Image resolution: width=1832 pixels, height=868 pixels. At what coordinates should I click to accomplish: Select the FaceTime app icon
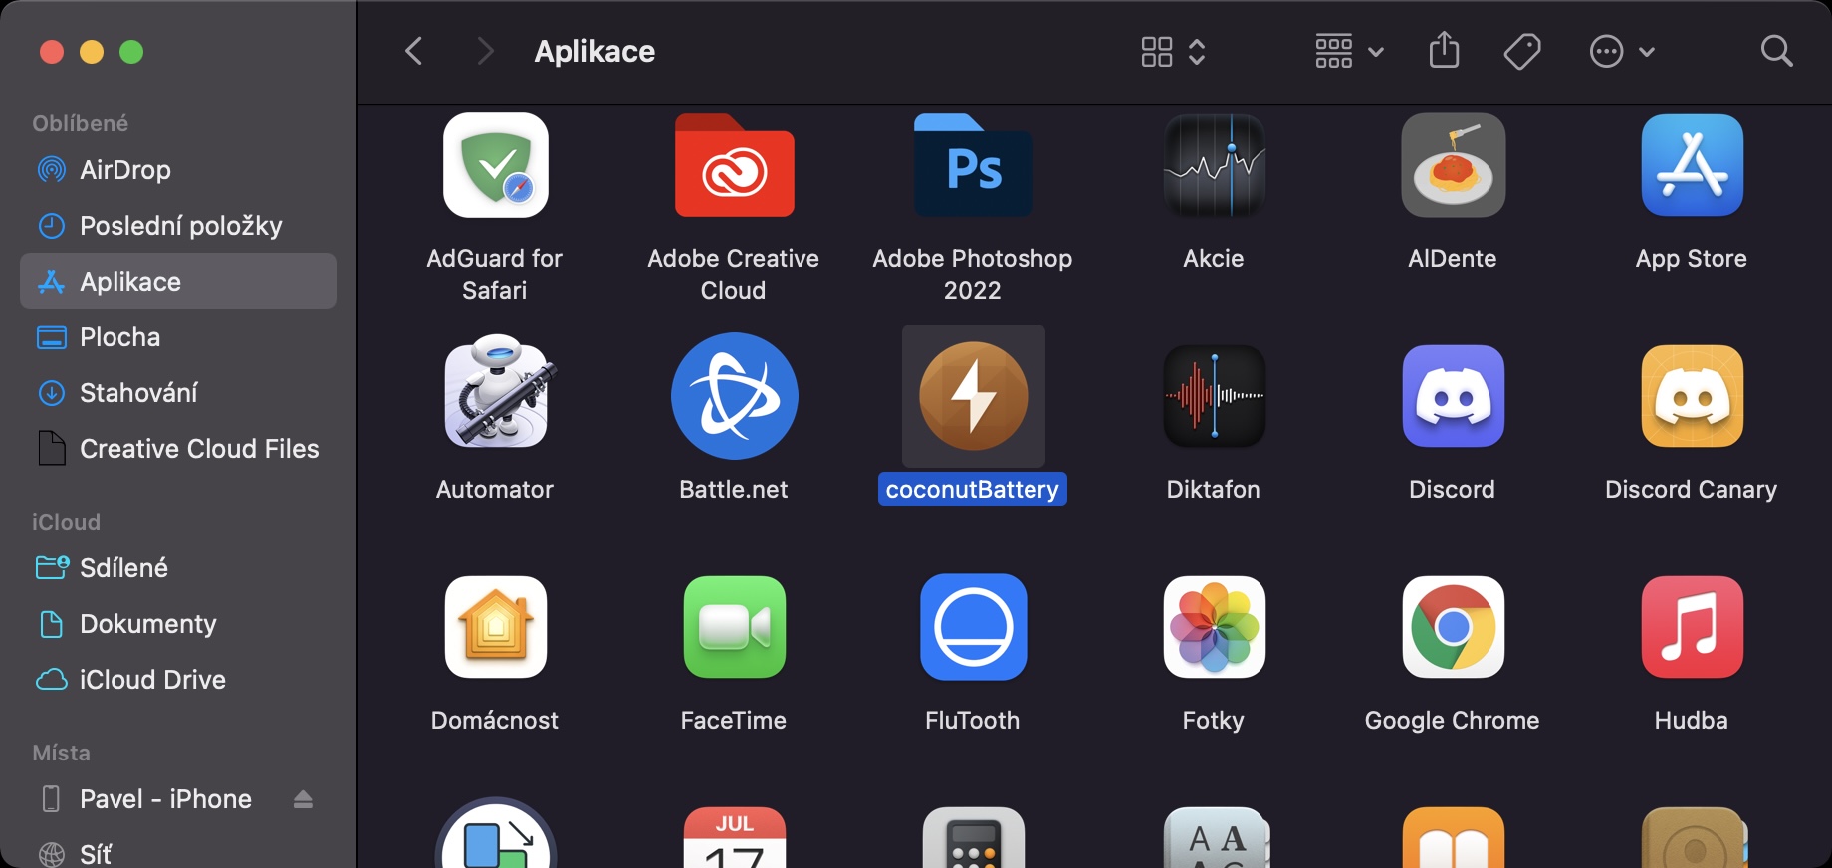tap(735, 627)
